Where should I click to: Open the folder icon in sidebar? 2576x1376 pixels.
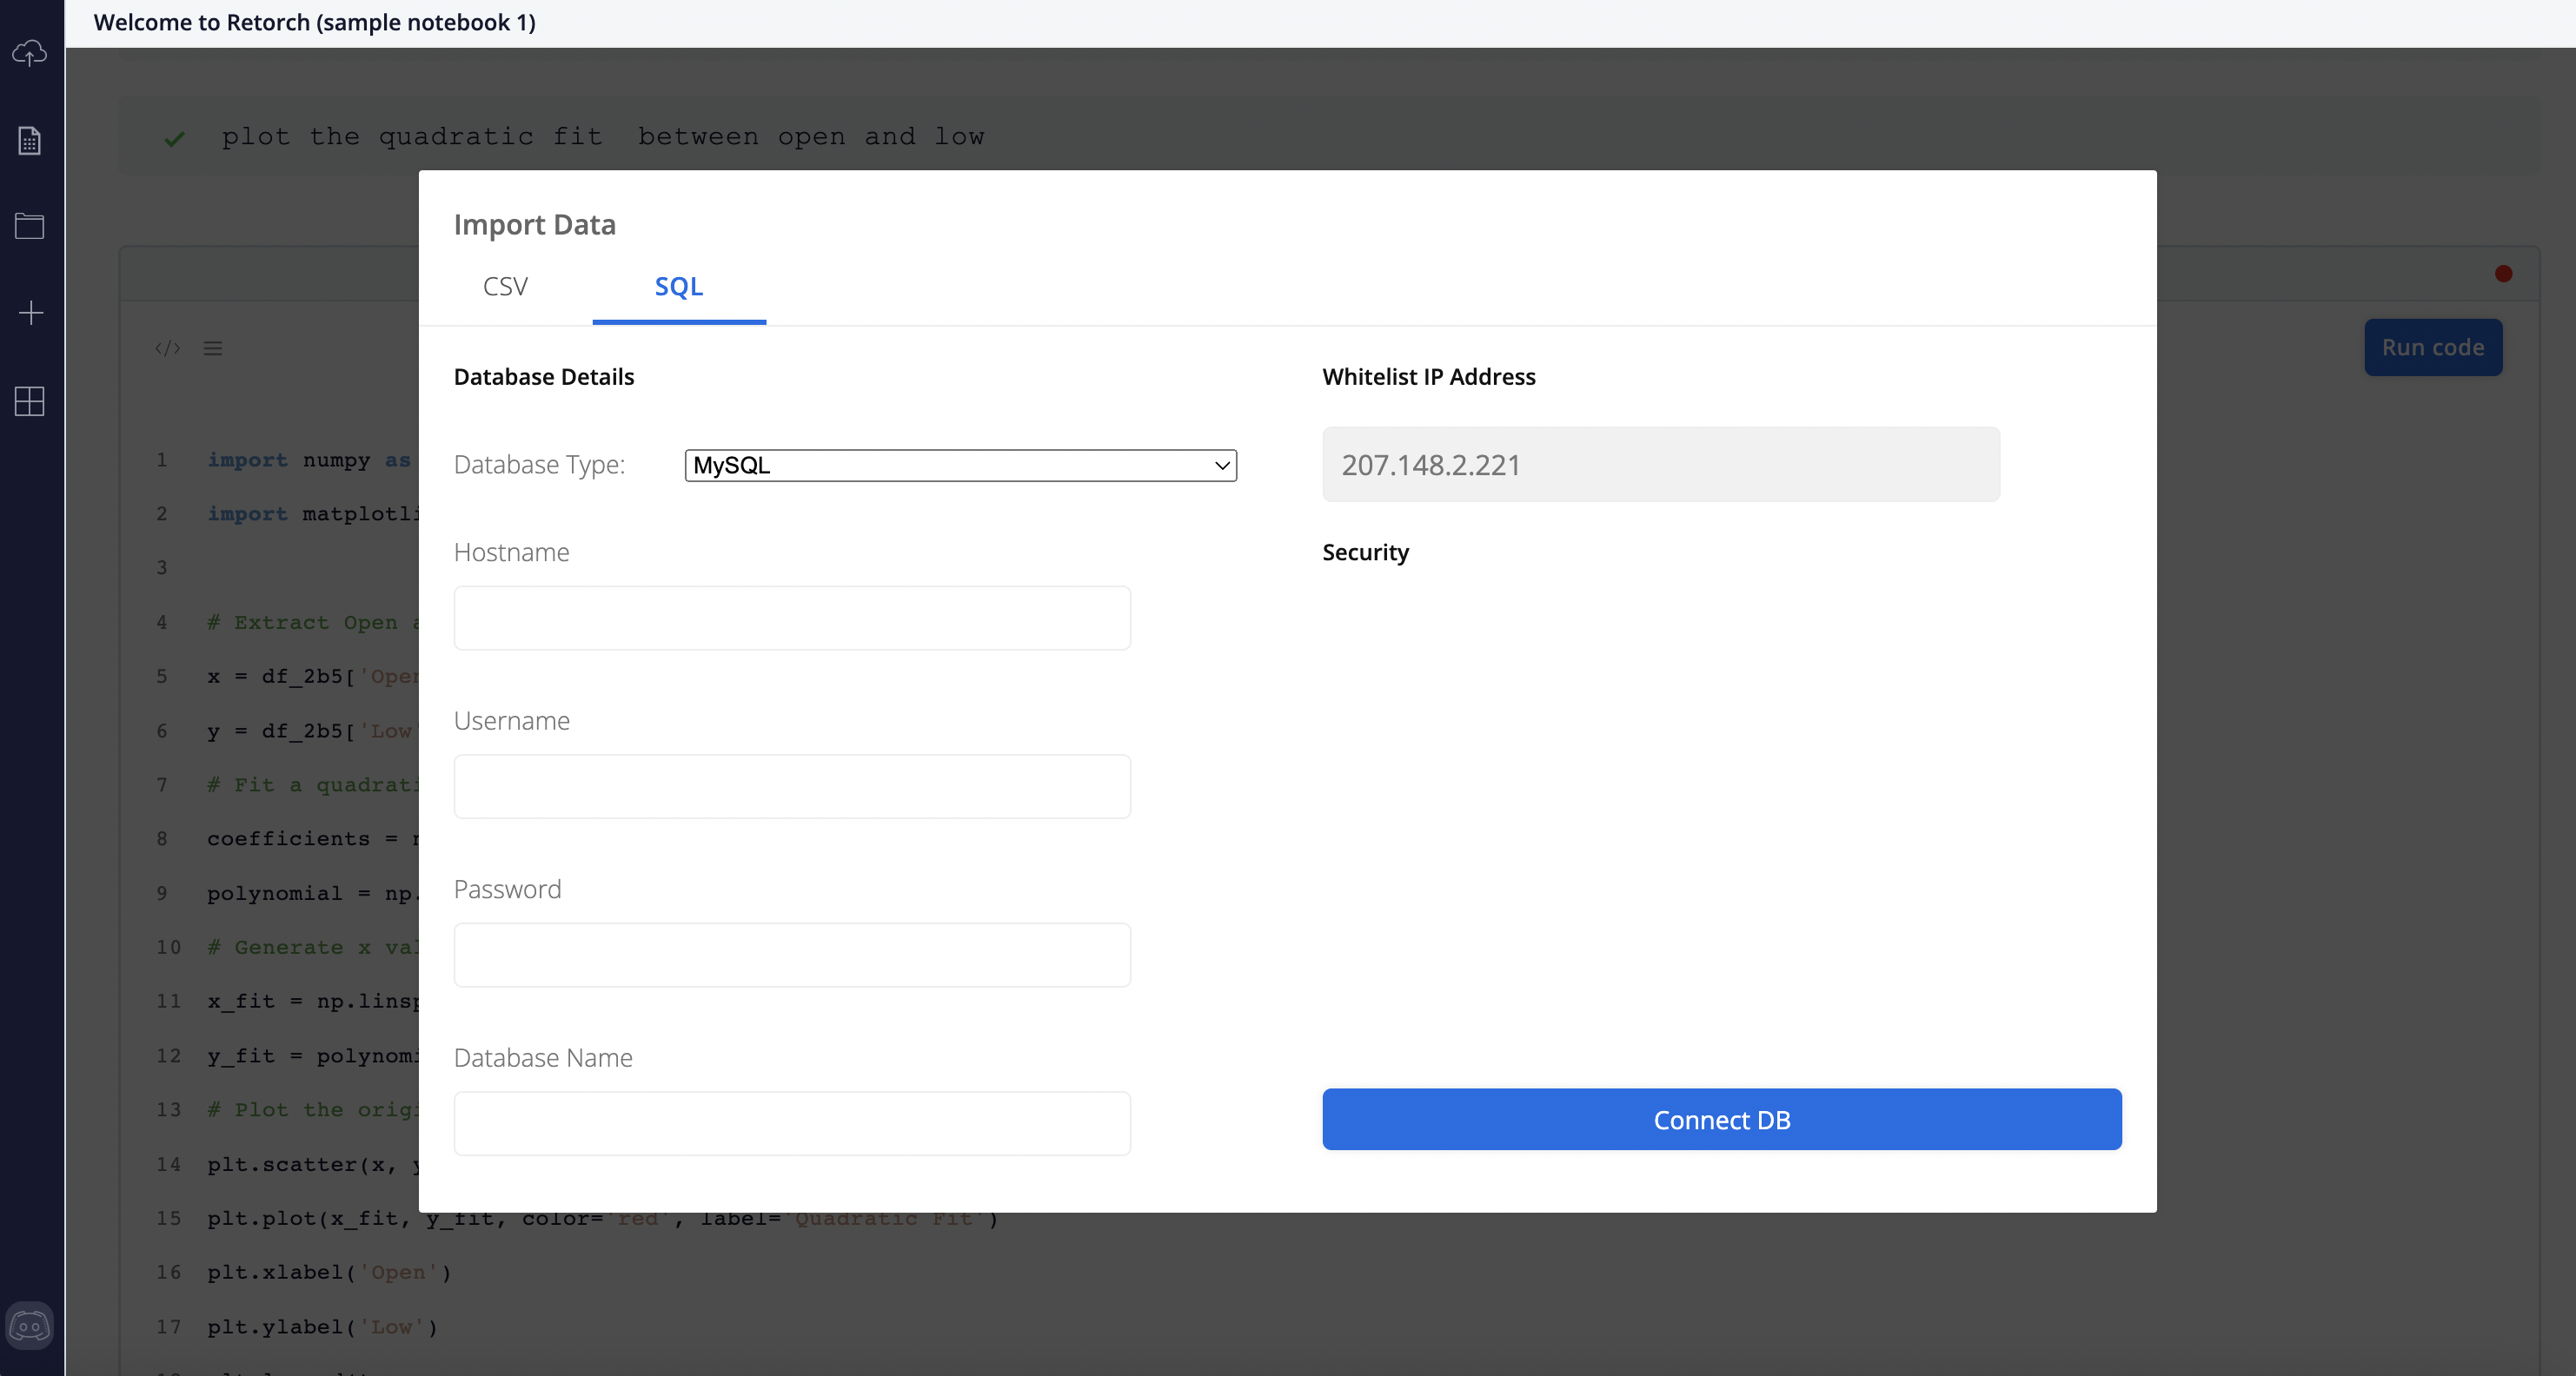[30, 226]
